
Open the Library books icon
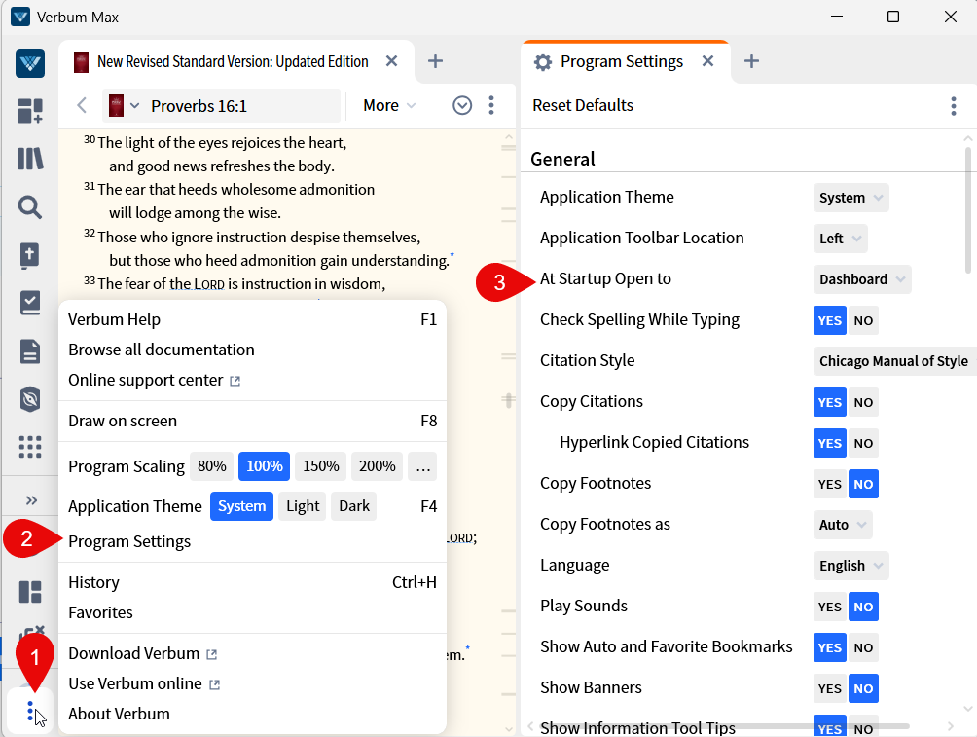click(30, 159)
